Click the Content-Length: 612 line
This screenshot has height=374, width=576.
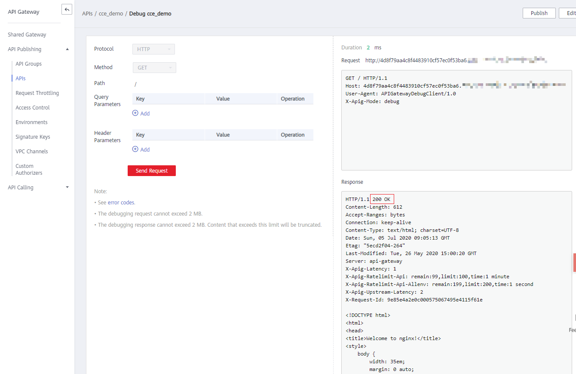(374, 207)
